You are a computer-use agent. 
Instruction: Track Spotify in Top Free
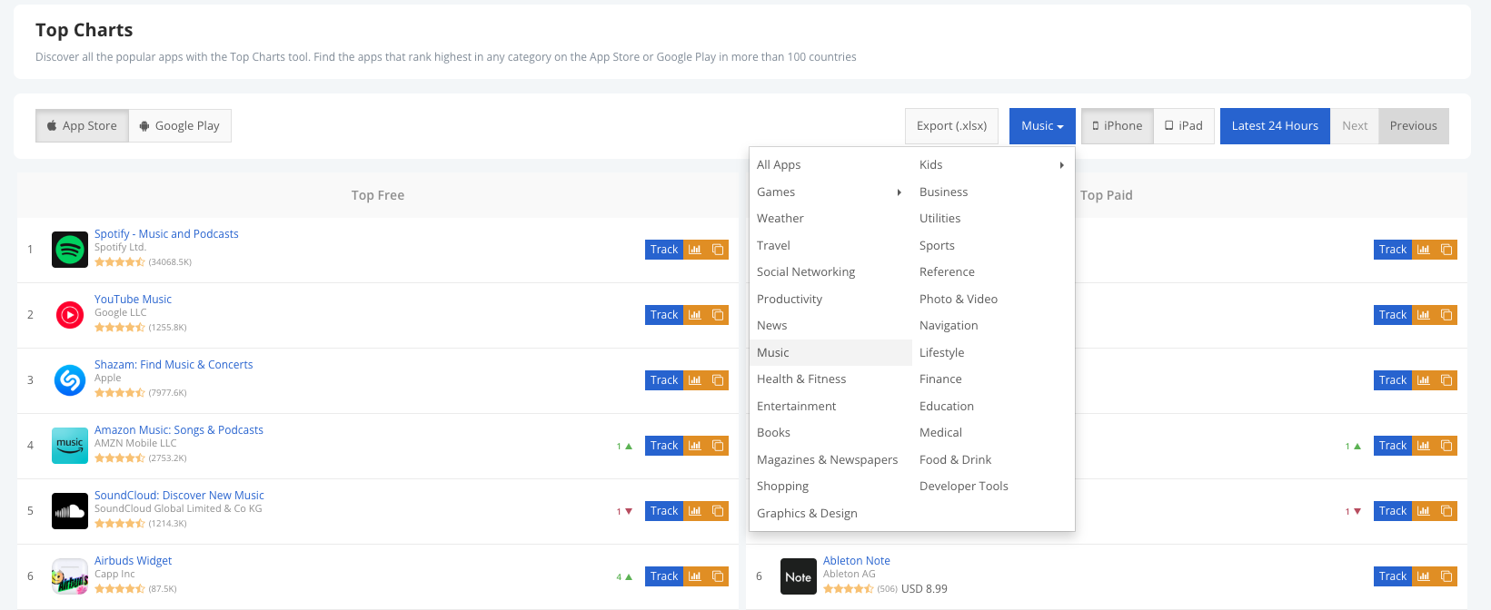coord(664,250)
